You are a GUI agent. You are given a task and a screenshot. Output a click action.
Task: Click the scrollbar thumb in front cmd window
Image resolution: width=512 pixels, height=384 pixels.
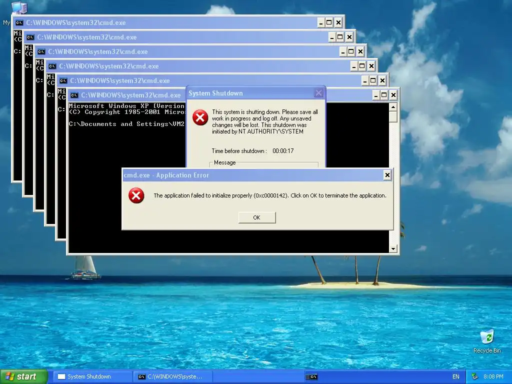(x=393, y=117)
